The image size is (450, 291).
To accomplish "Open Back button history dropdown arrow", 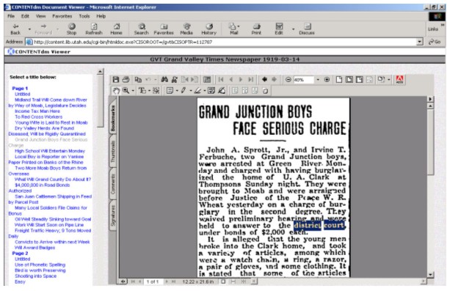I will [x=29, y=29].
